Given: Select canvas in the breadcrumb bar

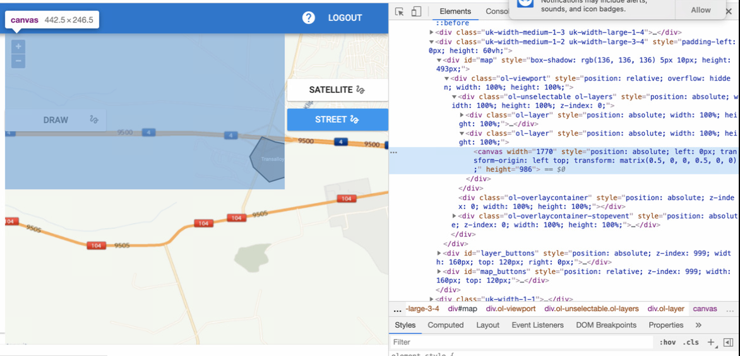Looking at the screenshot, I should tap(705, 309).
